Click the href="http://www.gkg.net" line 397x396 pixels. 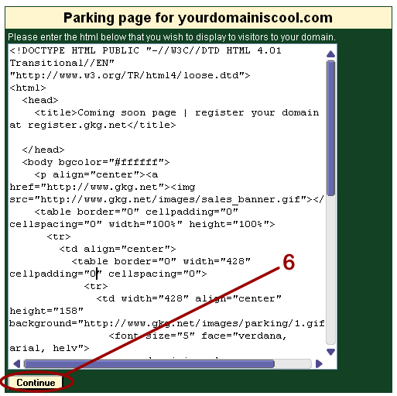coord(102,187)
